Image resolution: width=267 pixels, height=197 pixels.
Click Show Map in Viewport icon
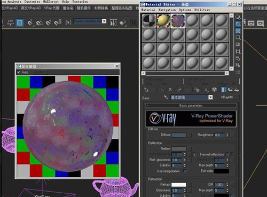(215, 90)
